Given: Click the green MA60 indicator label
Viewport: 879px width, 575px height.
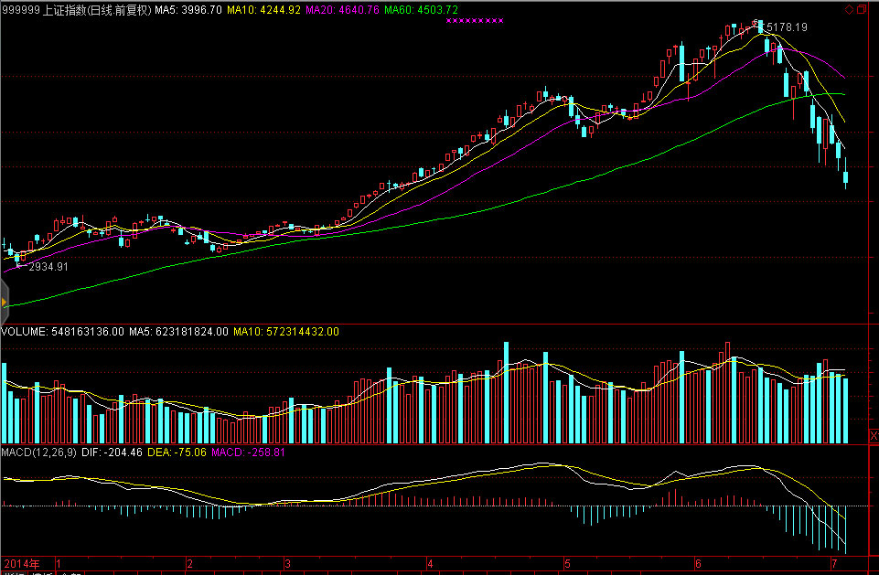Looking at the screenshot, I should click(421, 9).
